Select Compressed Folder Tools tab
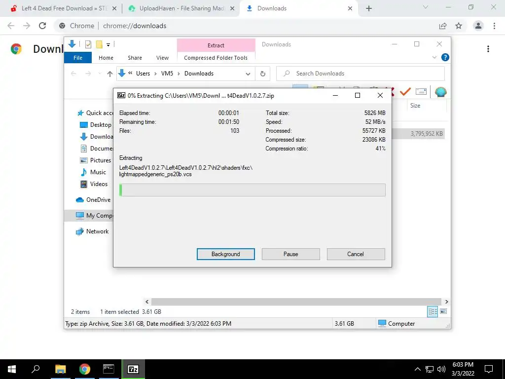The image size is (505, 379). click(x=216, y=58)
